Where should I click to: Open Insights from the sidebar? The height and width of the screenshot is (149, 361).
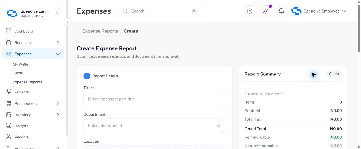[x=33, y=126]
